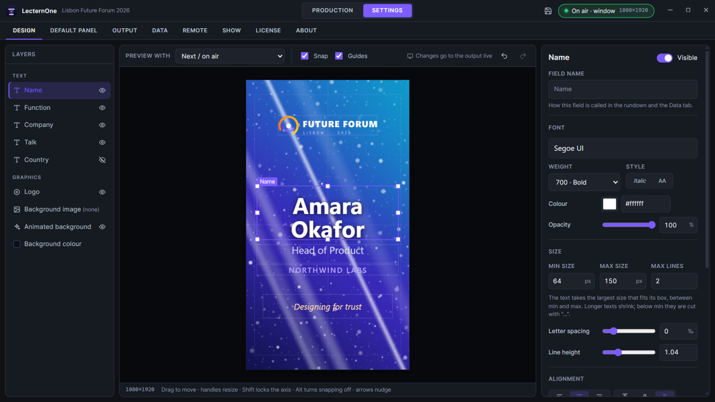Click the redo arrow icon
Image resolution: width=715 pixels, height=402 pixels.
[523, 56]
